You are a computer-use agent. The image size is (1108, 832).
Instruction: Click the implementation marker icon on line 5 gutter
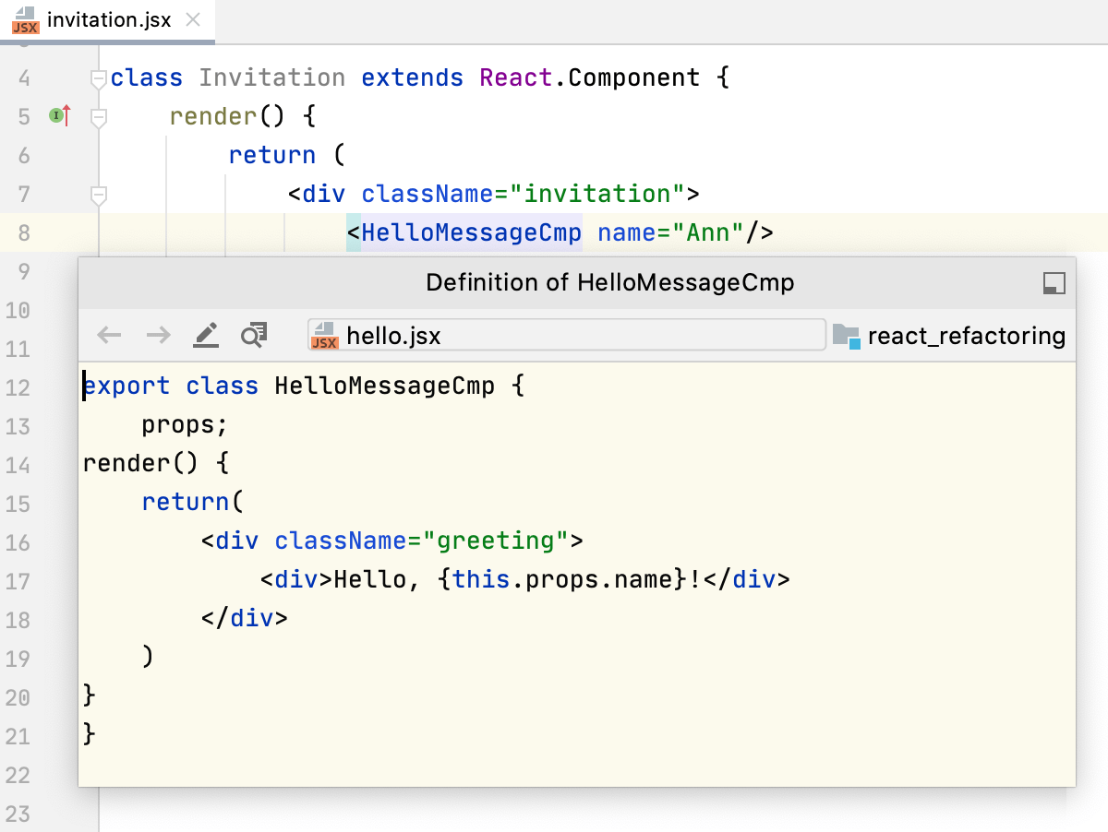(57, 116)
